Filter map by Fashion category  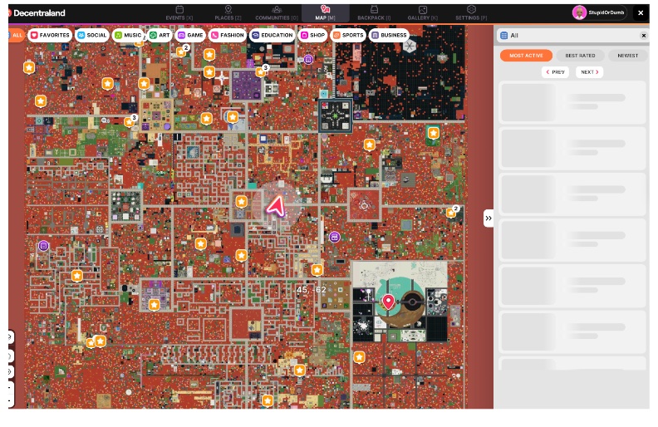[x=227, y=35]
